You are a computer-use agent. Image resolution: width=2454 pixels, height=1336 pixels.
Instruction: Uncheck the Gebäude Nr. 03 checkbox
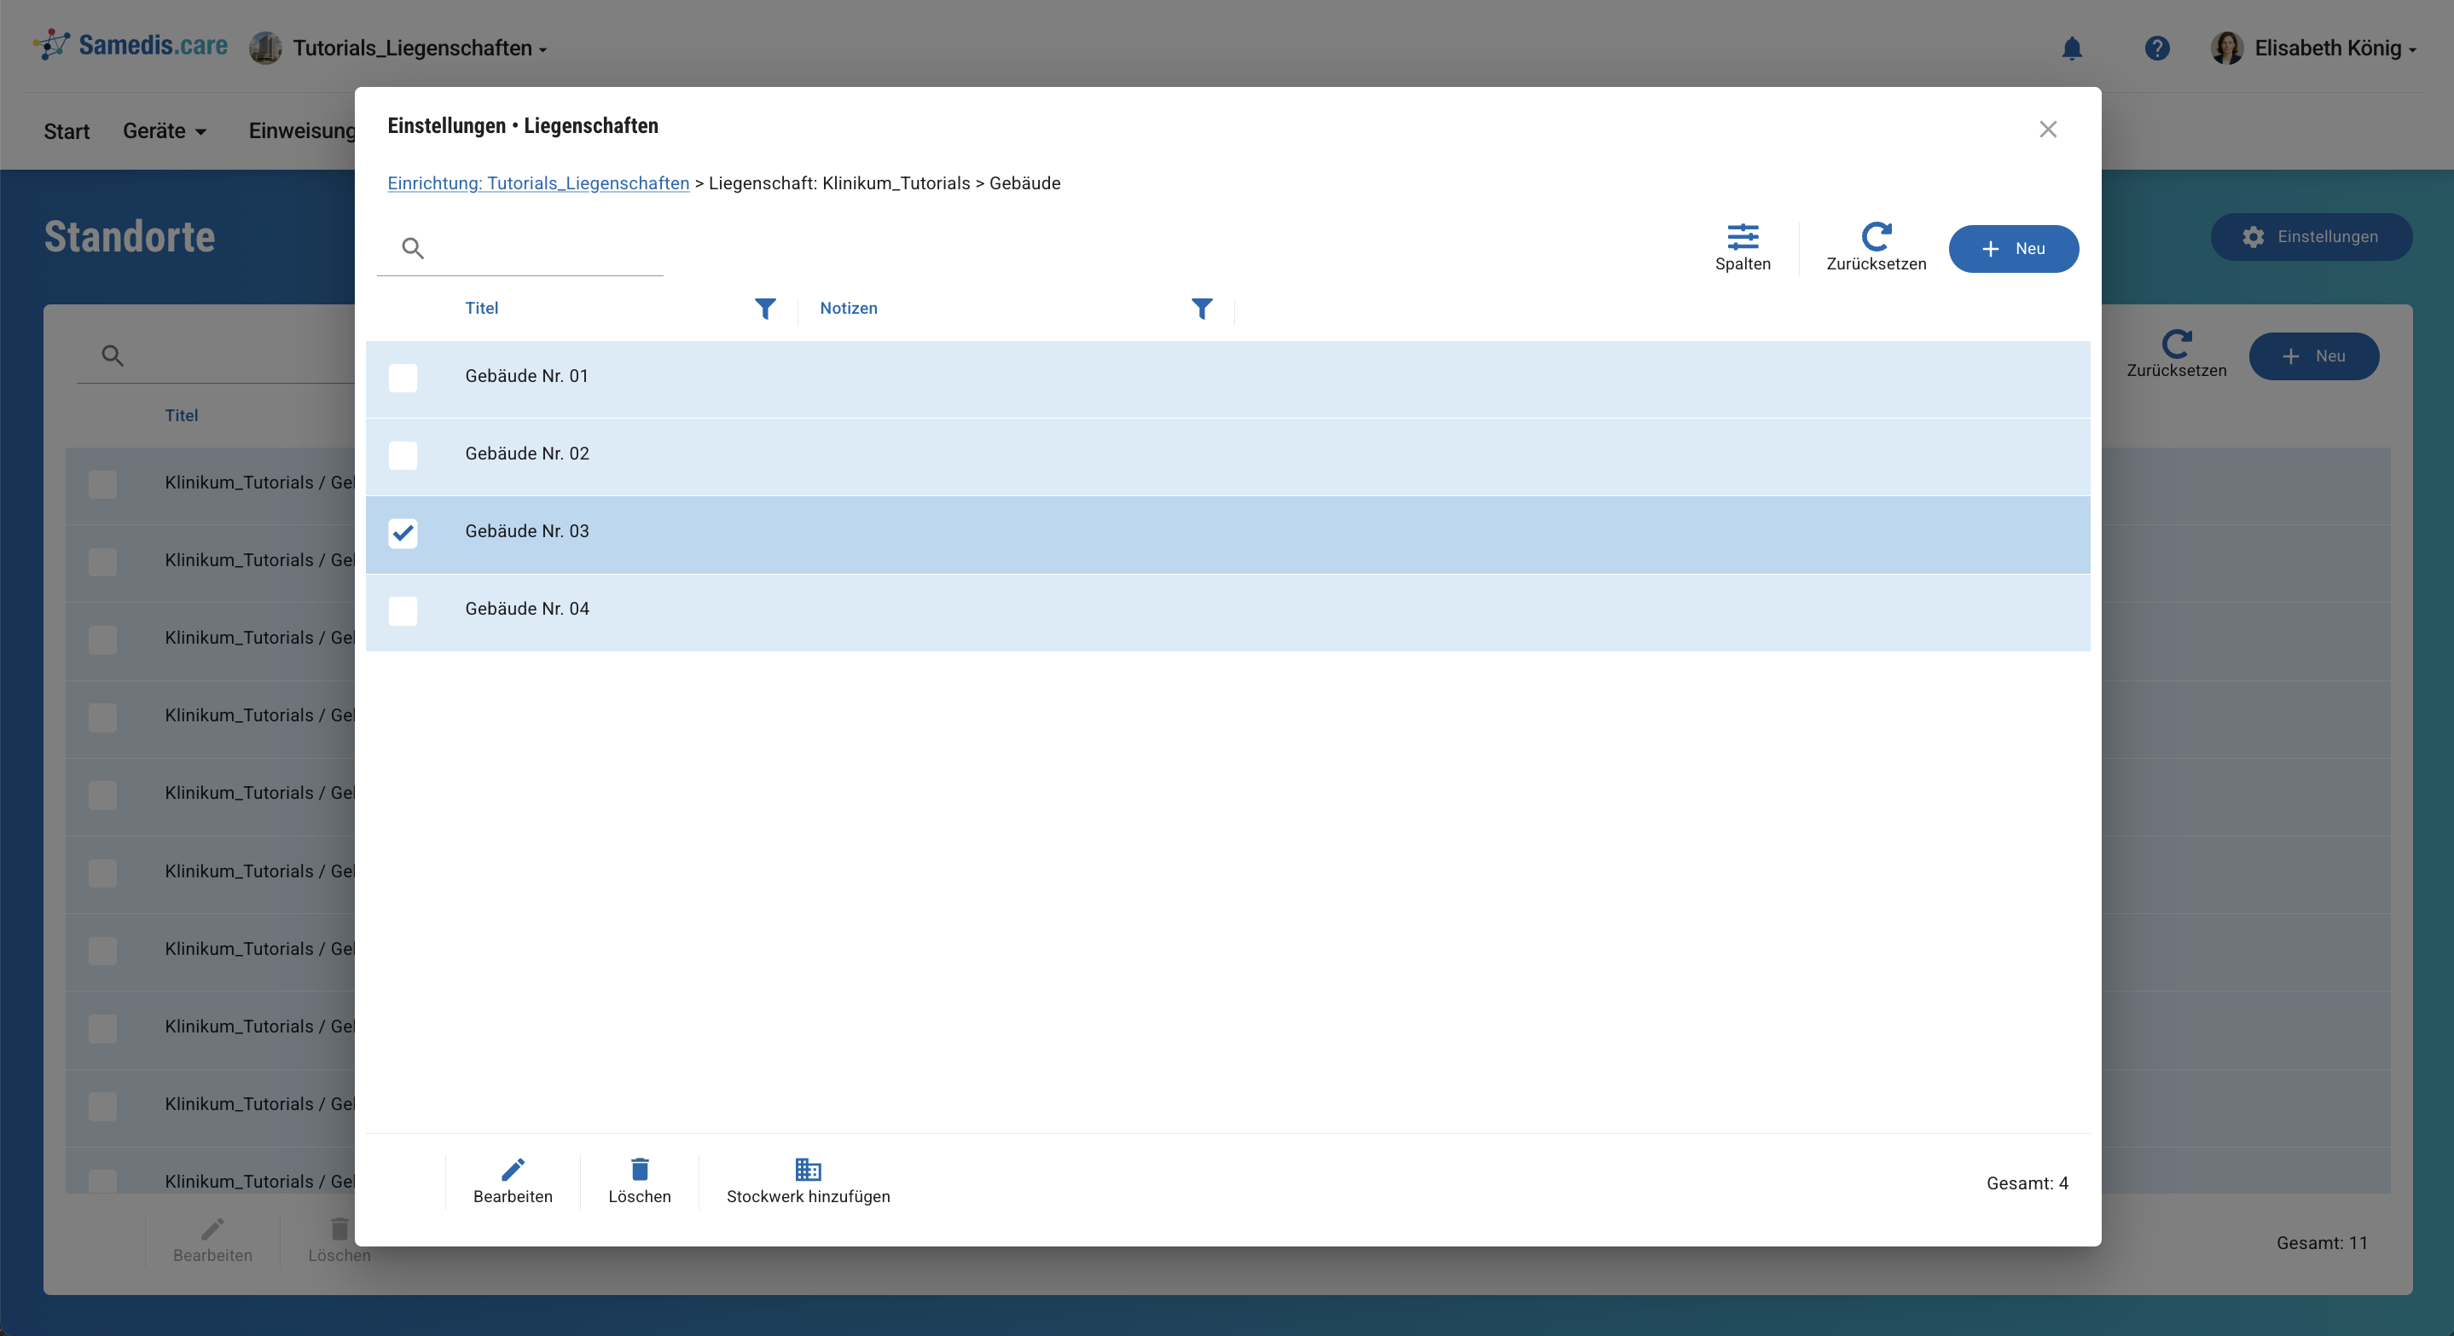pyautogui.click(x=403, y=533)
